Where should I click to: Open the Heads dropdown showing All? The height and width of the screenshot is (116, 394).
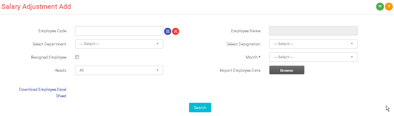(x=119, y=70)
